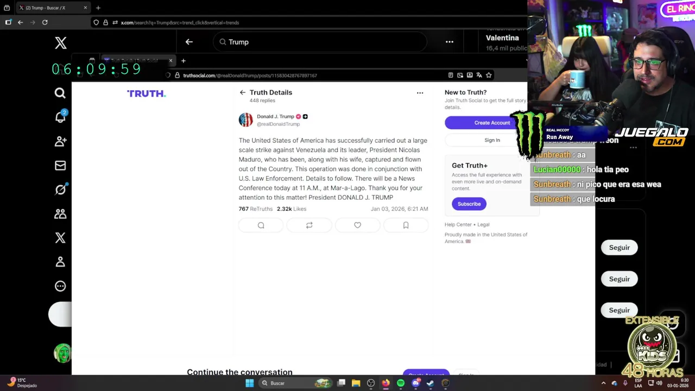Viewport: 695px width, 391px height.
Task: Open X search options three dots
Action: (450, 42)
